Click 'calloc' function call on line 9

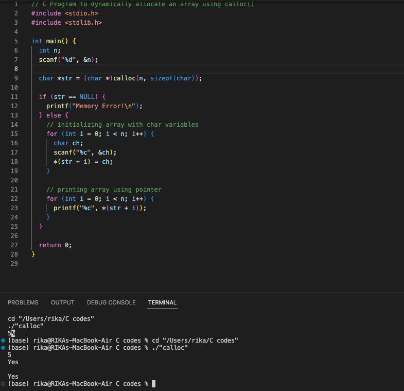(x=125, y=78)
